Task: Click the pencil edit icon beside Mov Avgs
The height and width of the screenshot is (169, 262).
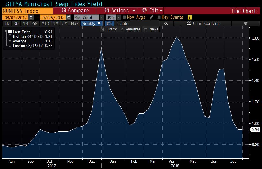Action: pyautogui.click(x=151, y=18)
